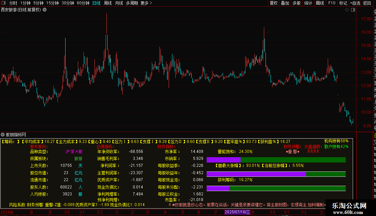Viewport: 376px width, 216px height.
Task: Open the 标记 mark tool
Action: point(343,3)
